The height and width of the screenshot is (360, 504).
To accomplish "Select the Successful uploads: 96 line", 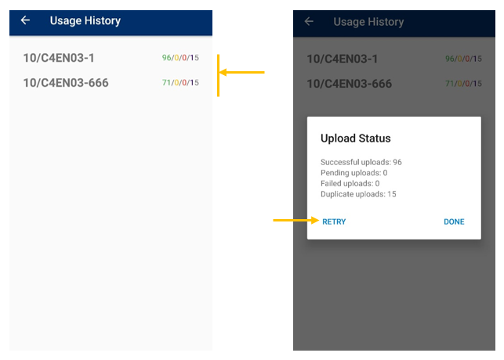I will (361, 162).
